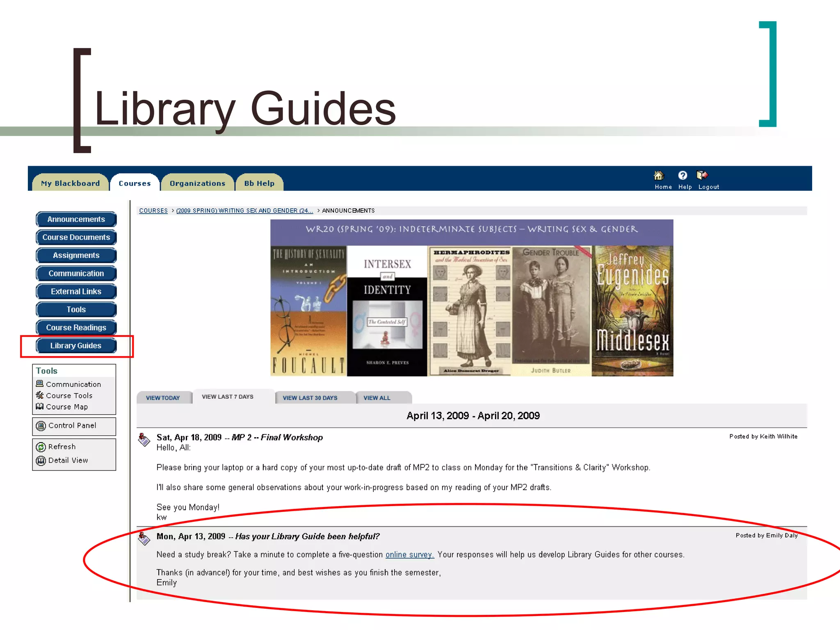The height and width of the screenshot is (630, 840).
Task: Click Course Tools link in Tools box
Action: [x=69, y=396]
